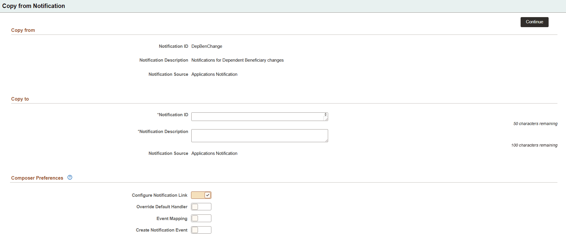The height and width of the screenshot is (241, 566).
Task: Click the Composer Preferences heading
Action: click(x=37, y=178)
